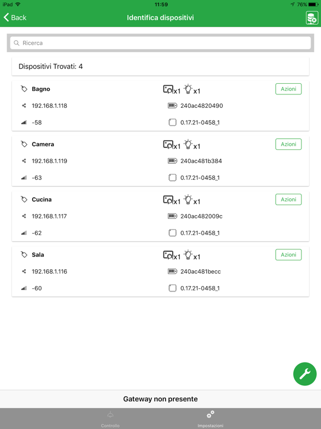Tap the signal strength icon for Sala
This screenshot has width=321, height=429.
[24, 288]
